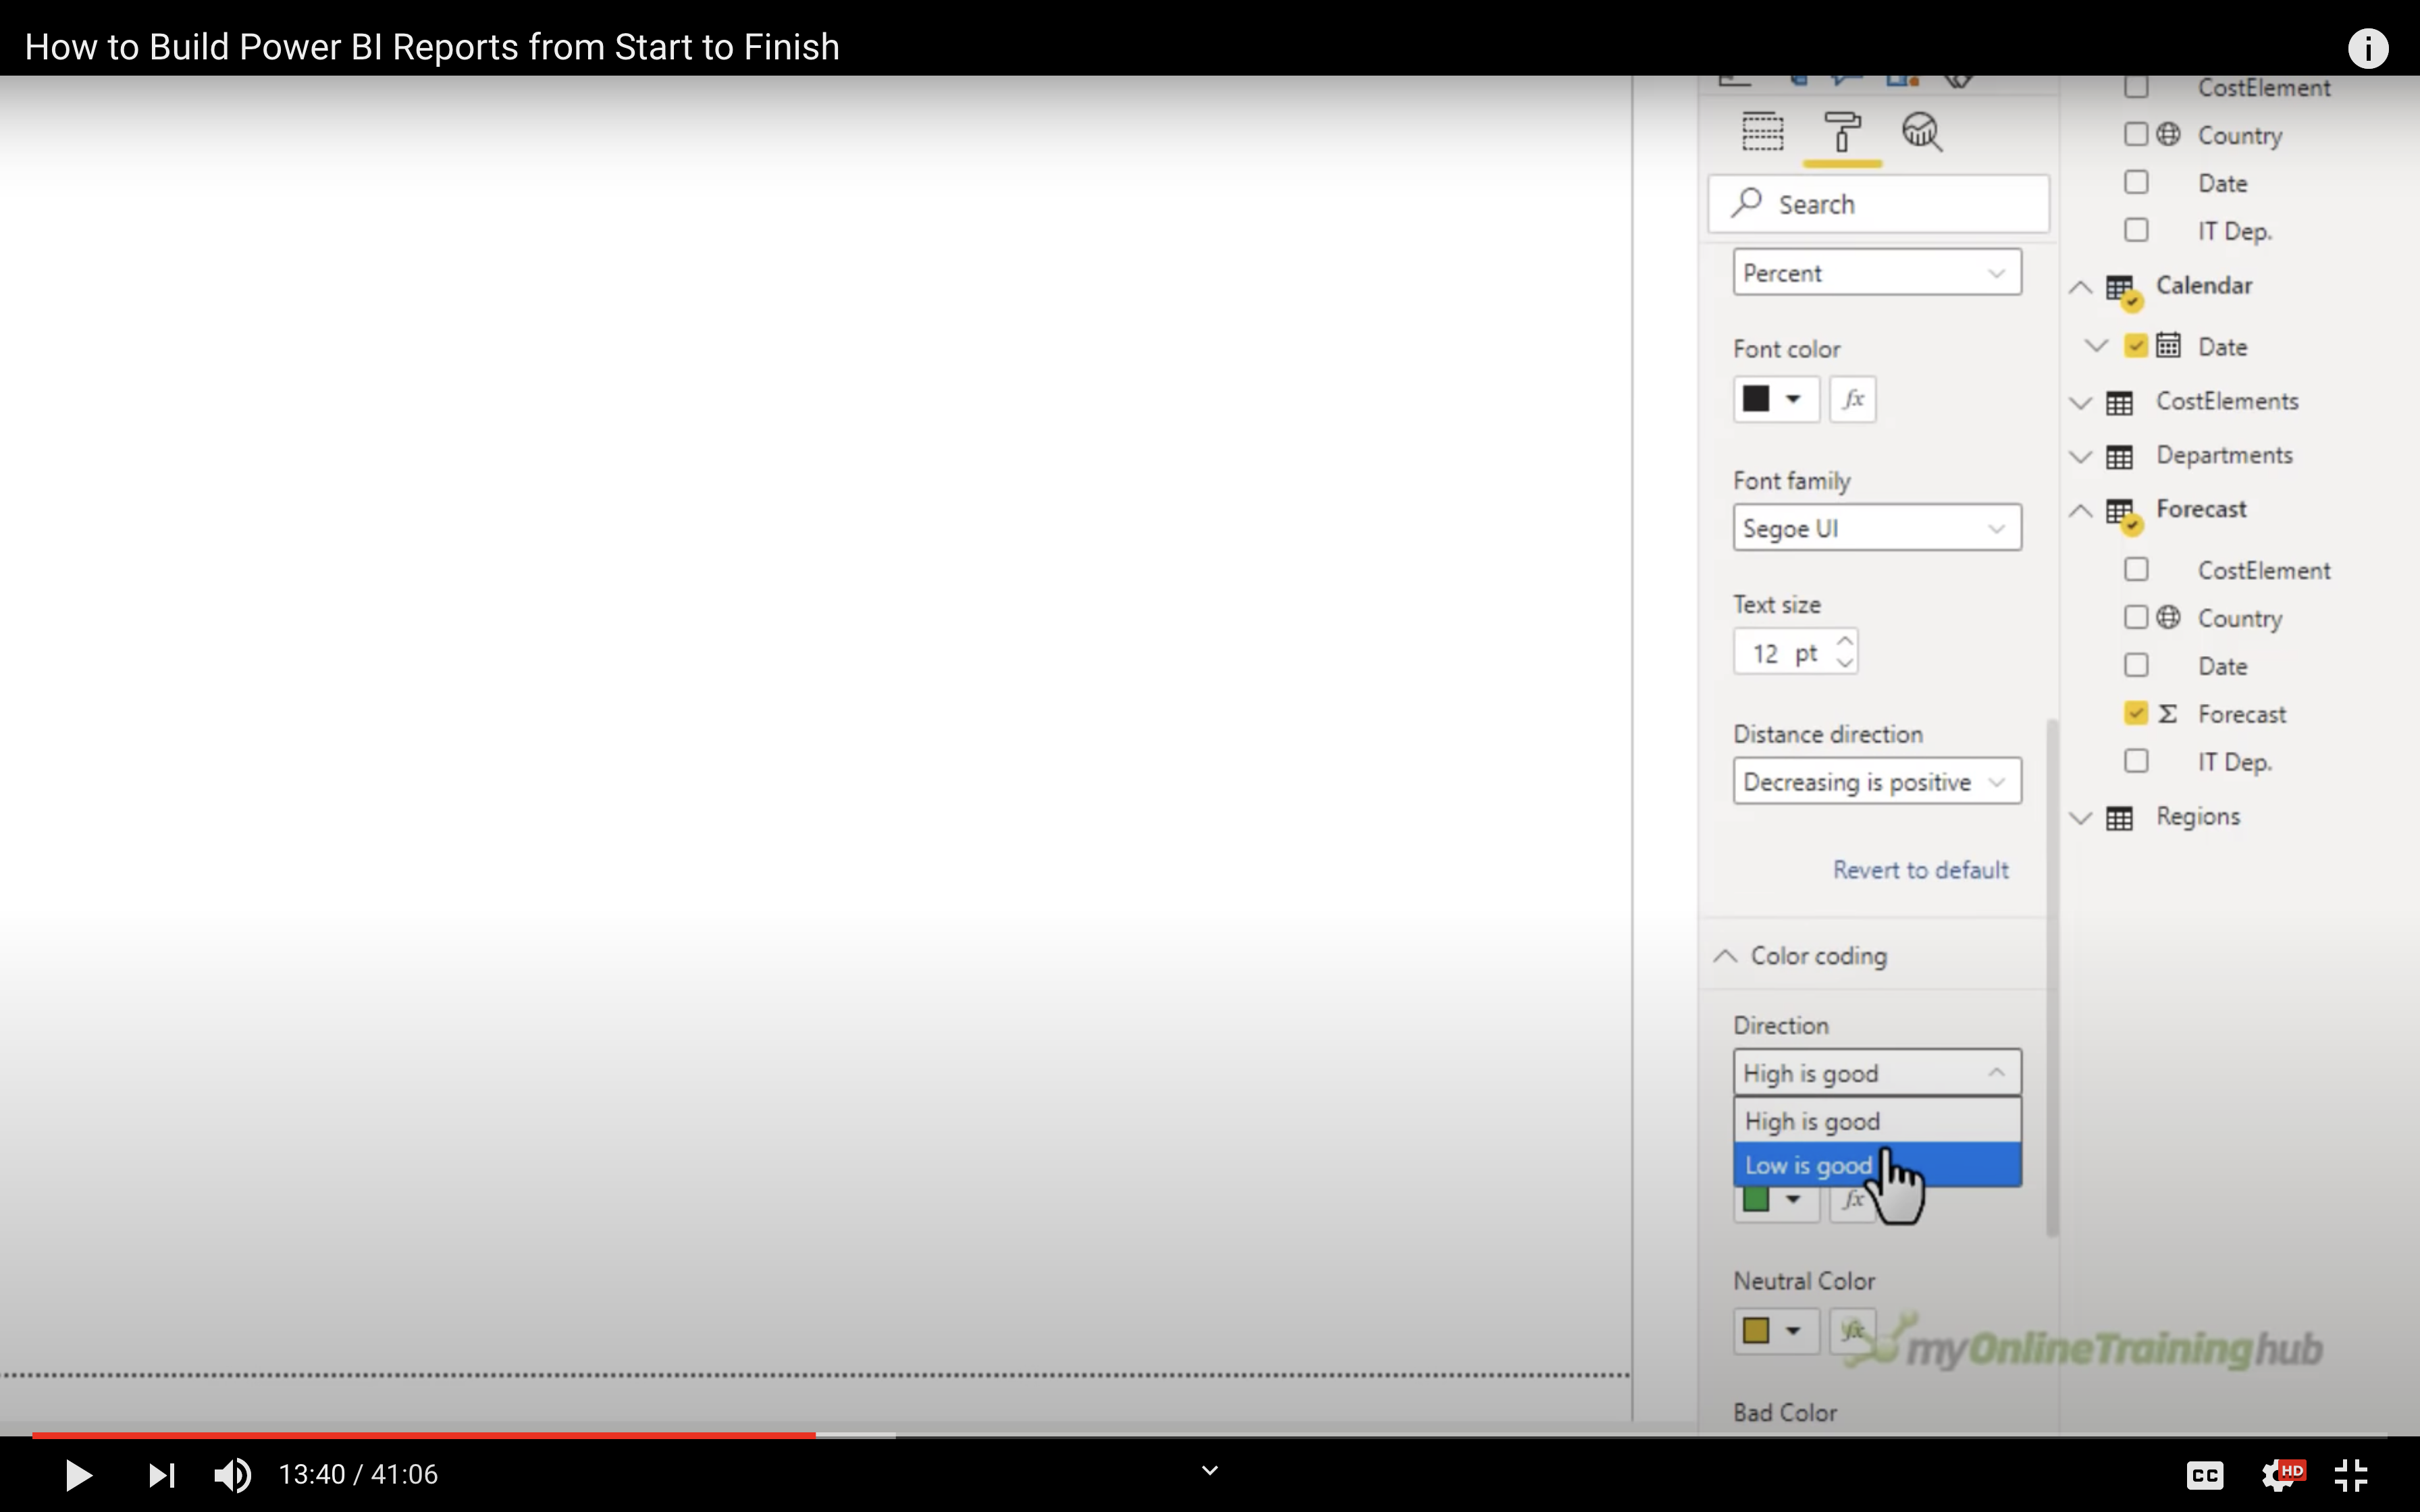Open the Fields pane tab icon
The height and width of the screenshot is (1512, 2420).
[x=1762, y=132]
